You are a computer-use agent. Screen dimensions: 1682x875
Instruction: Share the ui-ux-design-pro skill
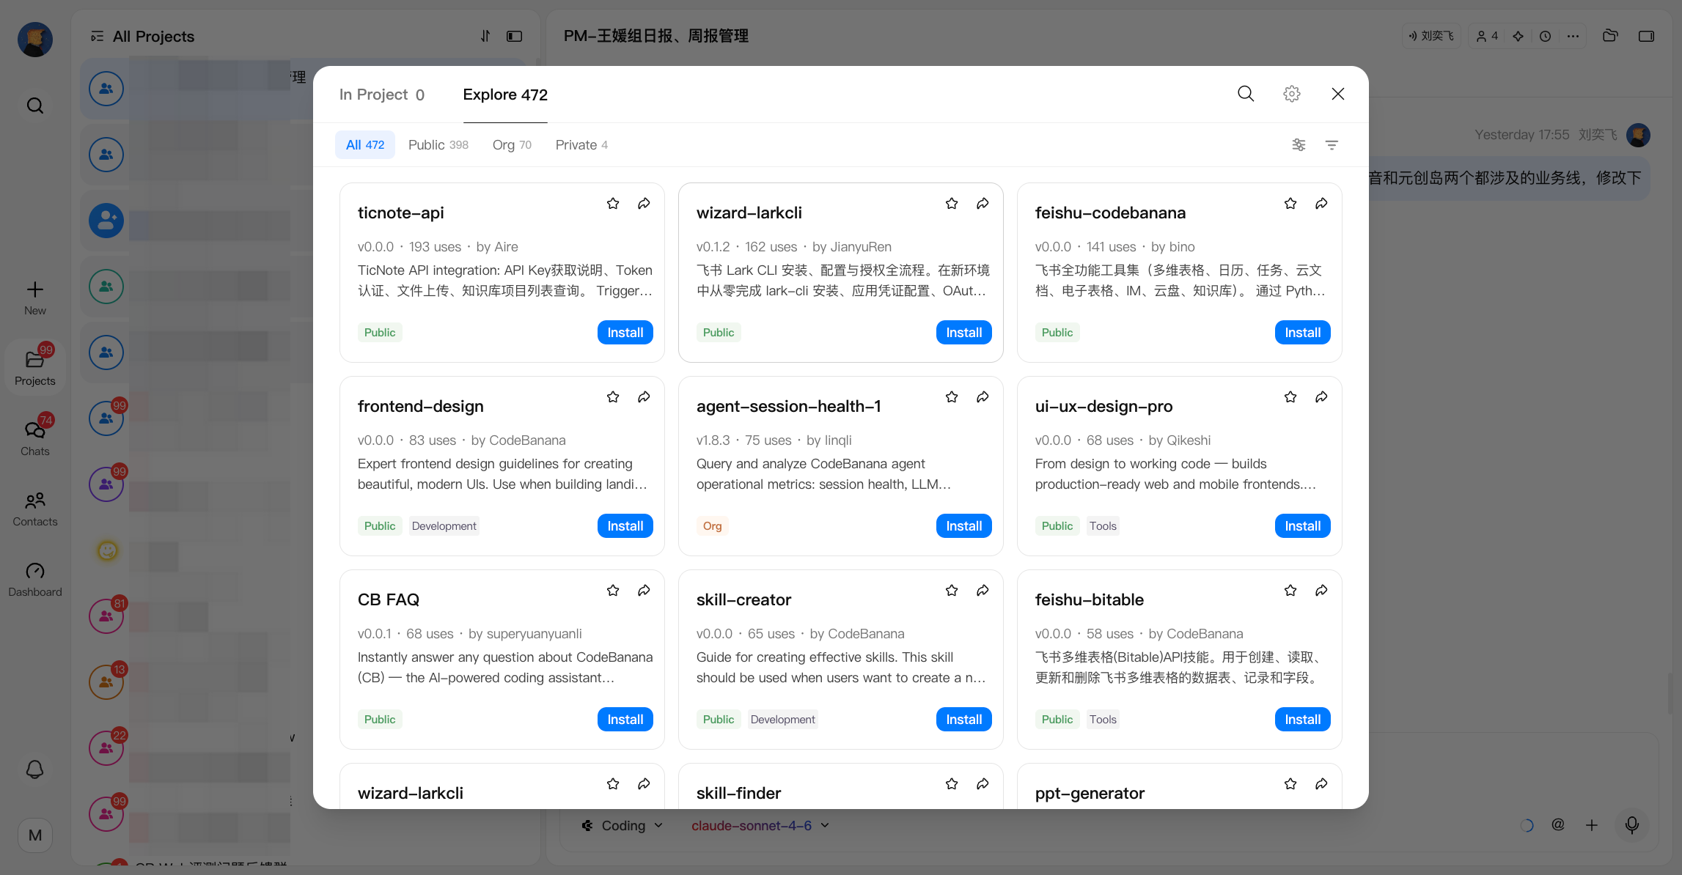point(1321,397)
